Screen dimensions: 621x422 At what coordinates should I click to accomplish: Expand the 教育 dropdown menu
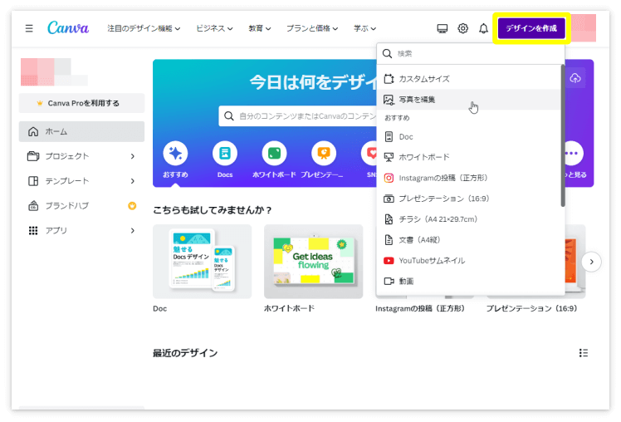point(260,28)
